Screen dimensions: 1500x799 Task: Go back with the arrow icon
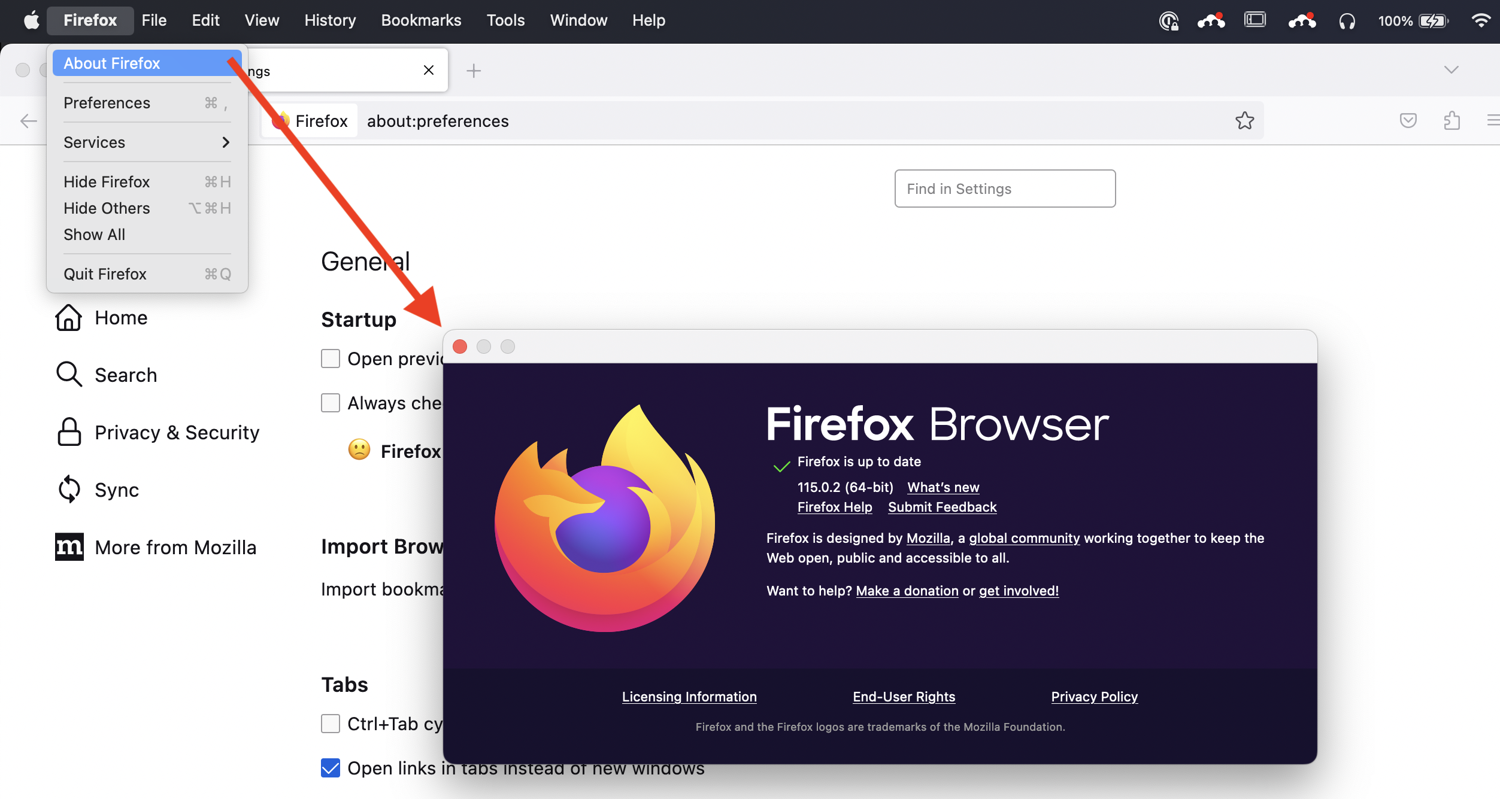28,121
